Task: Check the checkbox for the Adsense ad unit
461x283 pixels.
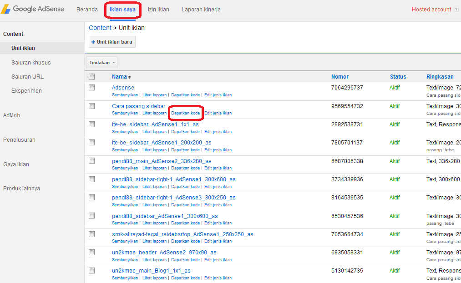Action: 91,87
